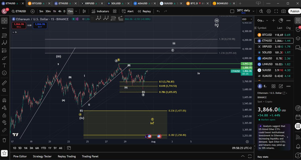The height and width of the screenshot is (160, 301).
Task: Add symbol to watchlist with plus
Action: pyautogui.click(x=273, y=21)
